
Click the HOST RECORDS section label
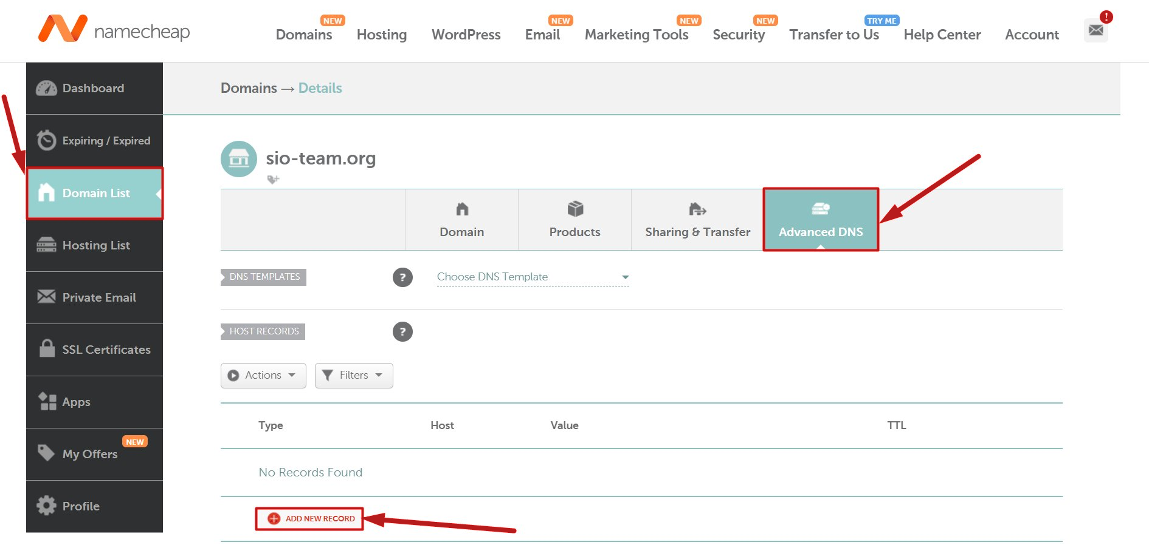pyautogui.click(x=263, y=331)
